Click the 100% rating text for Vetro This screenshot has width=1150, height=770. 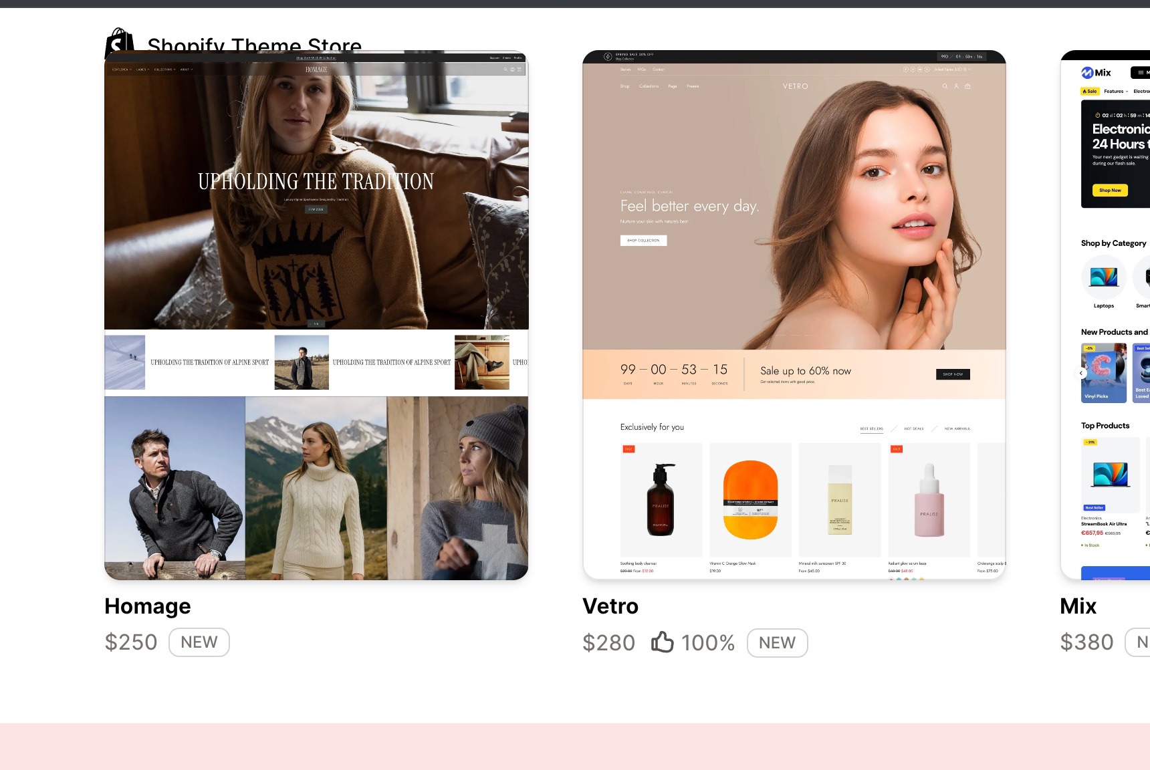708,643
